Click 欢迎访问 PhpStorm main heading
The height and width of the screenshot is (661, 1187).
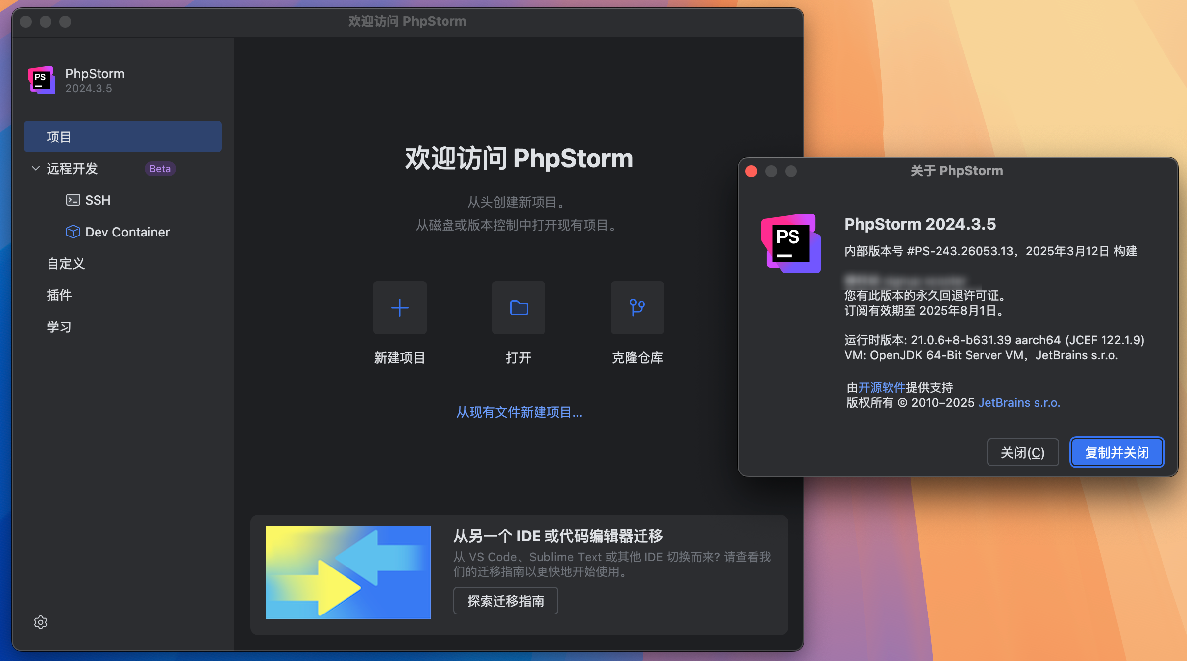[x=519, y=158]
